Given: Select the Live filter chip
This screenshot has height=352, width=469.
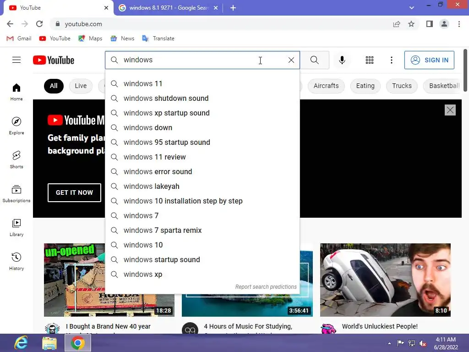Looking at the screenshot, I should click(x=81, y=86).
